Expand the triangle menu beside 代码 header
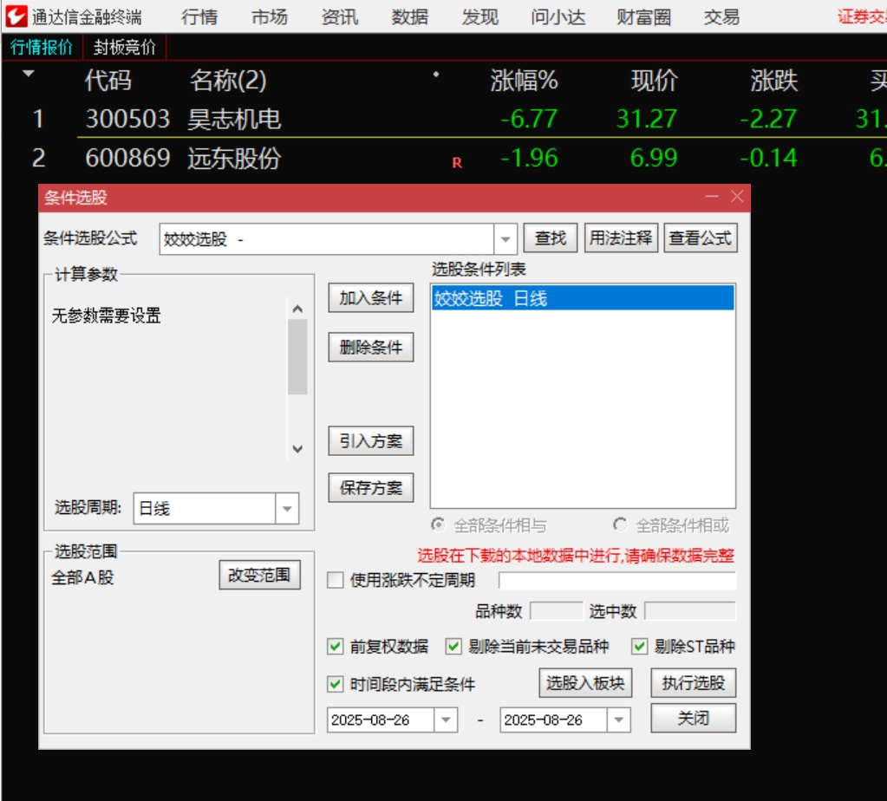The width and height of the screenshot is (887, 801). 29,73
